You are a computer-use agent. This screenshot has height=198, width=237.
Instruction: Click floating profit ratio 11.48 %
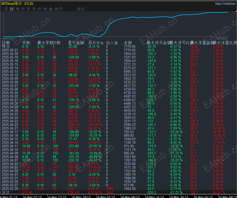pyautogui.click(x=219, y=128)
